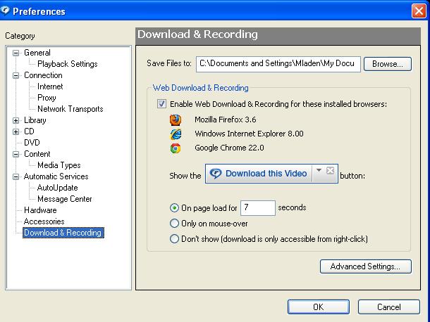Screen dimensions: 430x322
Task: Click the Internet Explorer icon
Action: [176, 134]
